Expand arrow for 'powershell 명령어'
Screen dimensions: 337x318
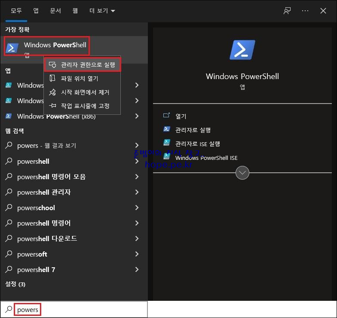coord(137,223)
